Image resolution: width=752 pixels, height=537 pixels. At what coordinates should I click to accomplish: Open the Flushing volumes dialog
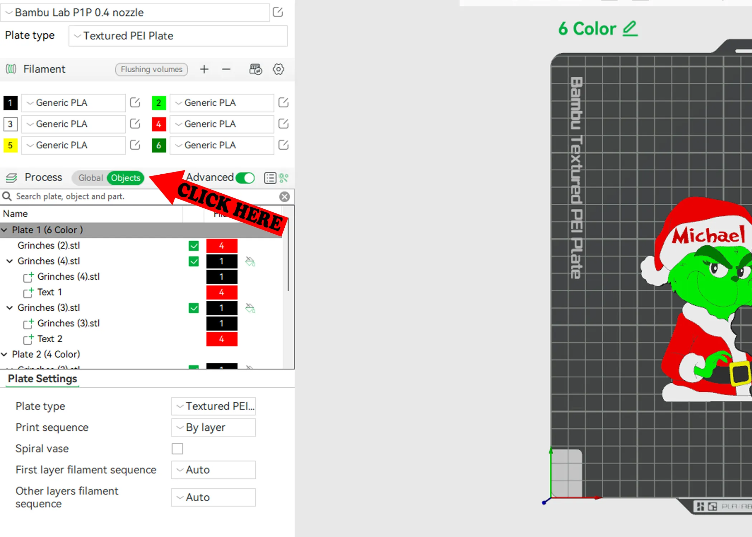151,69
